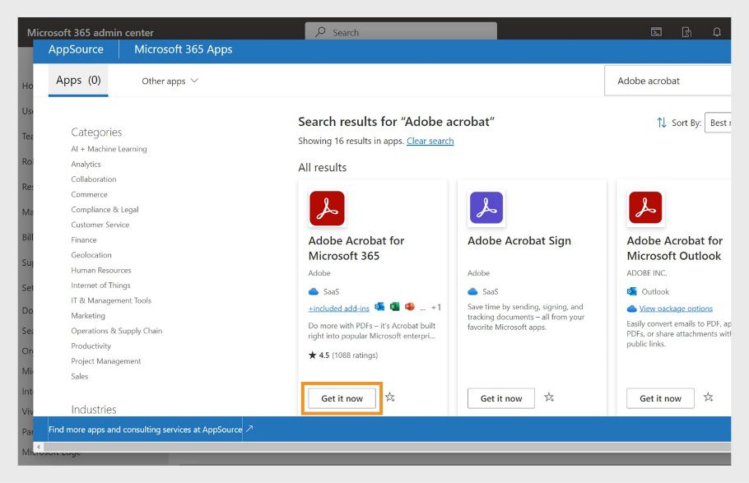The width and height of the screenshot is (749, 483).
Task: Click Get it now for Adobe Acrobat for Microsoft 365
Action: (x=342, y=397)
